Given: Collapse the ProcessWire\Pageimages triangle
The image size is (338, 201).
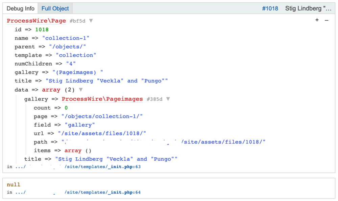Looking at the screenshot, I should tap(168, 99).
